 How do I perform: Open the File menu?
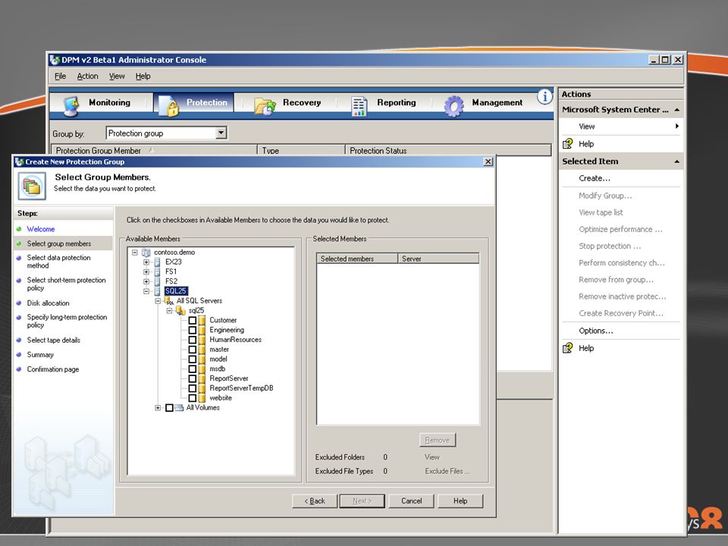61,76
